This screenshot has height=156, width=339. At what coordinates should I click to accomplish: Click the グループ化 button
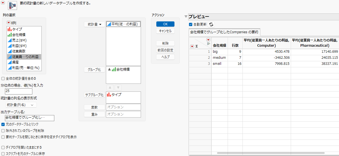click(x=94, y=70)
